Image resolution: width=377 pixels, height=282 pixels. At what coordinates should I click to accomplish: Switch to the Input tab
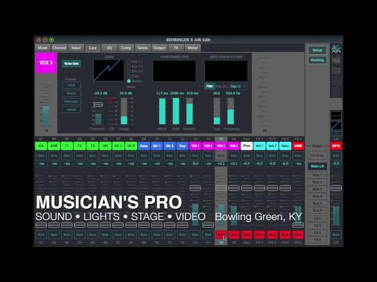click(76, 48)
